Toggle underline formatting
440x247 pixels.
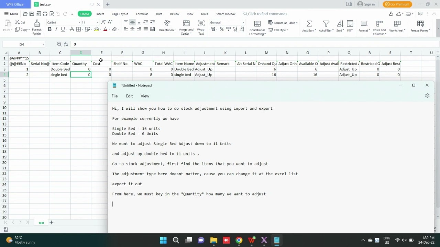[63, 30]
